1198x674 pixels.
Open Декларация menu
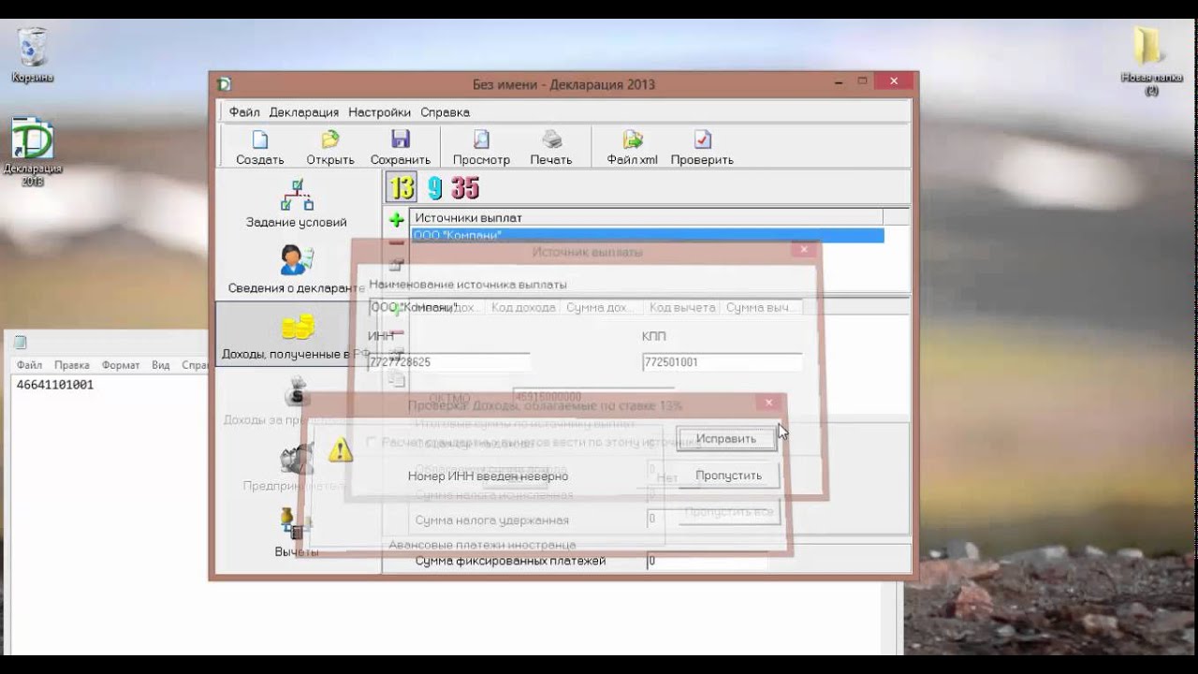tap(303, 111)
